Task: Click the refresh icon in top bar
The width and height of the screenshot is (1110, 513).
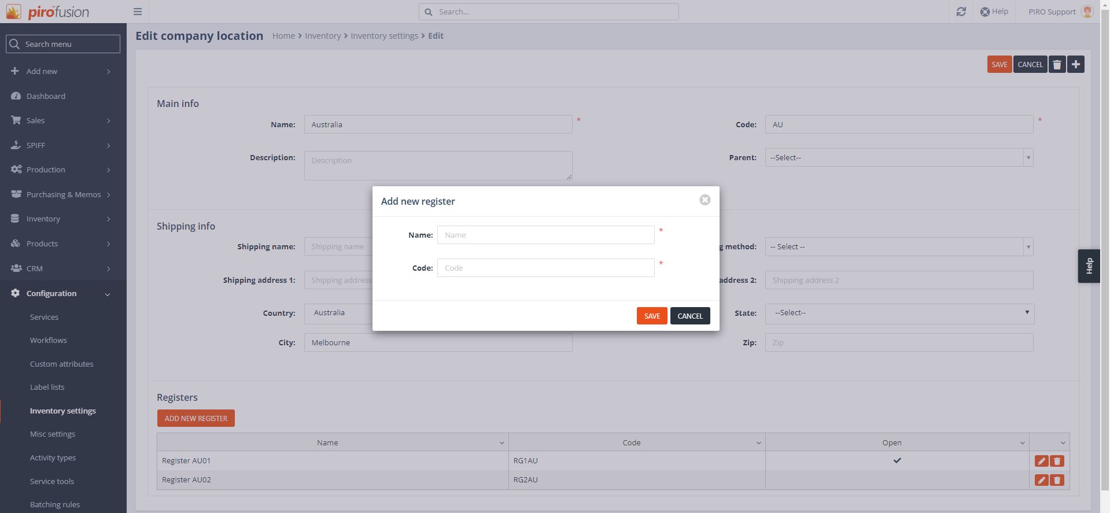Action: [961, 12]
